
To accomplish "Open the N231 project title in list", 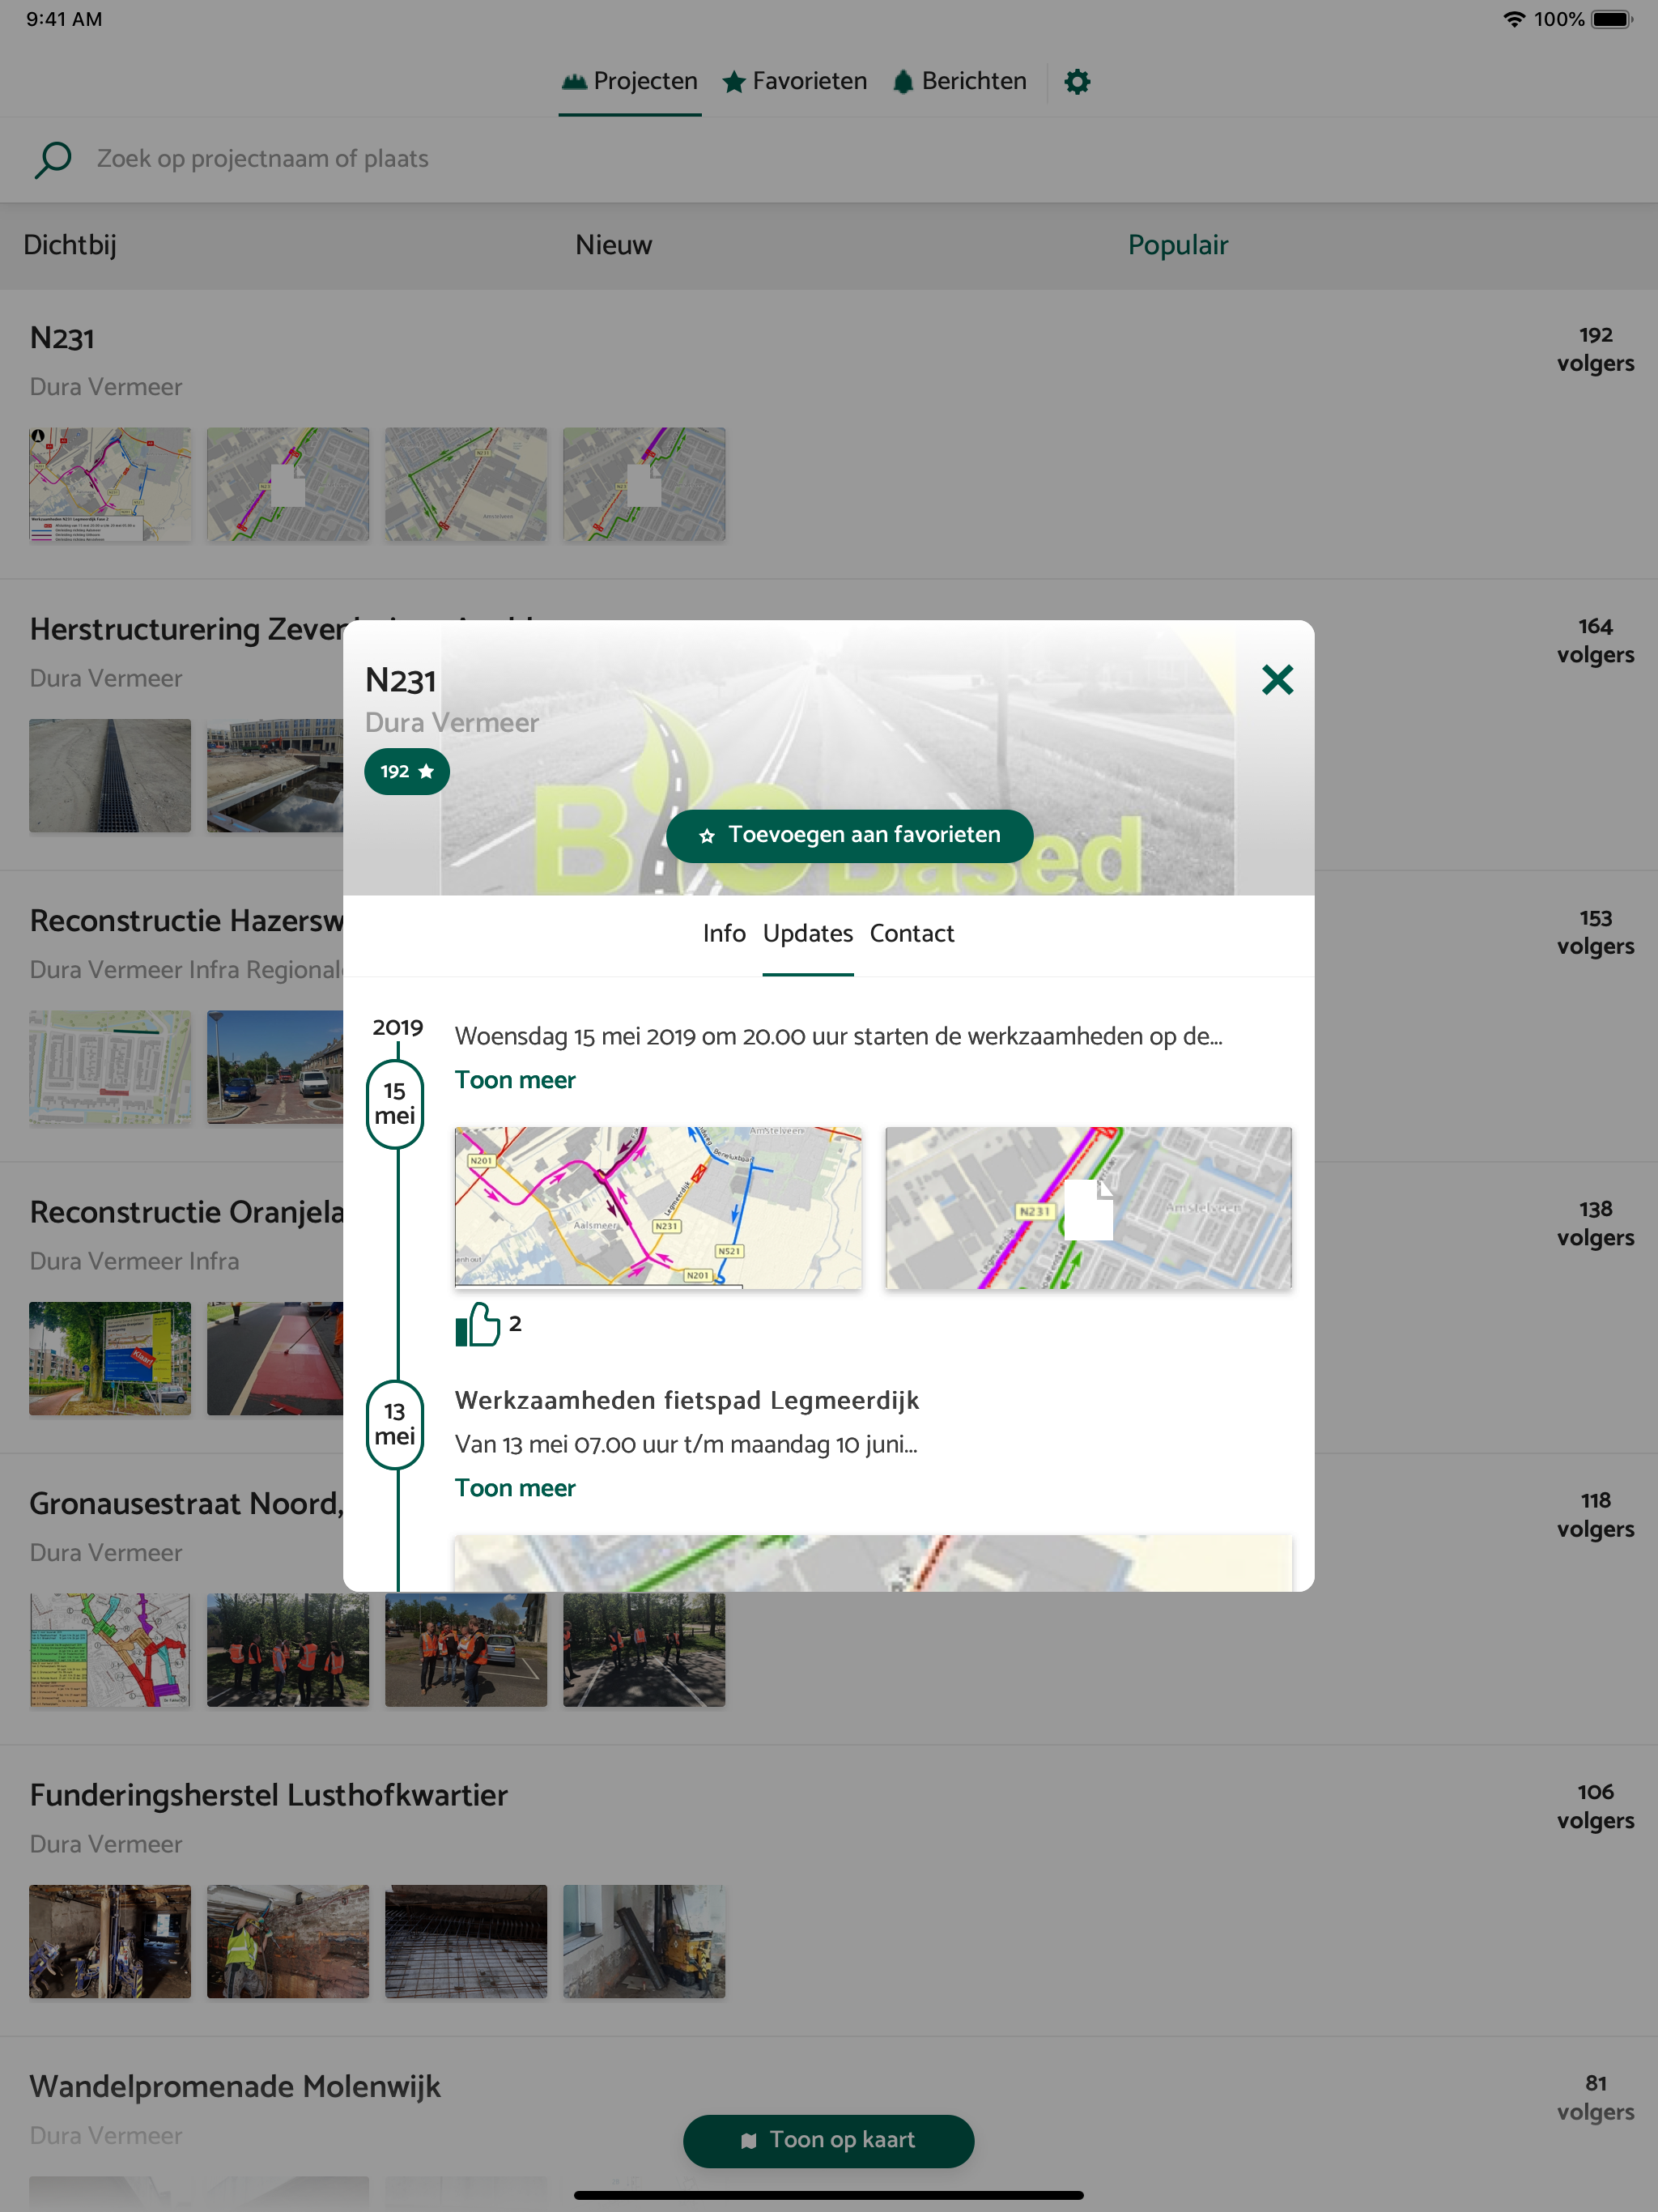I will tap(62, 338).
